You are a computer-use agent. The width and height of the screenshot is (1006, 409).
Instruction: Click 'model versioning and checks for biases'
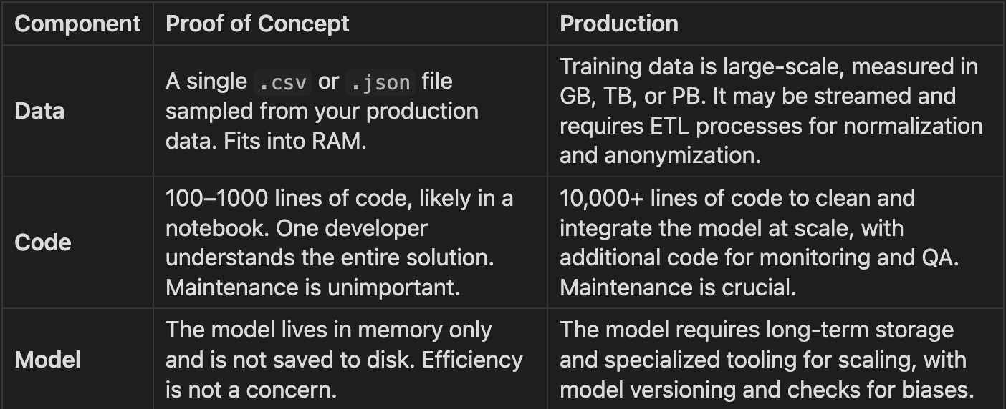[x=767, y=390]
